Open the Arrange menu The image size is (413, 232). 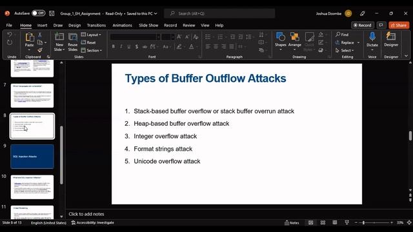point(295,41)
